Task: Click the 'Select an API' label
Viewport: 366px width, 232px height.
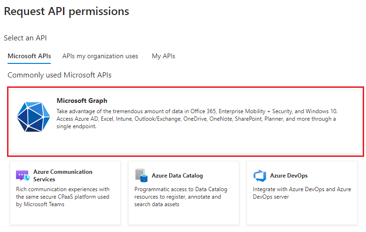Action: click(25, 38)
